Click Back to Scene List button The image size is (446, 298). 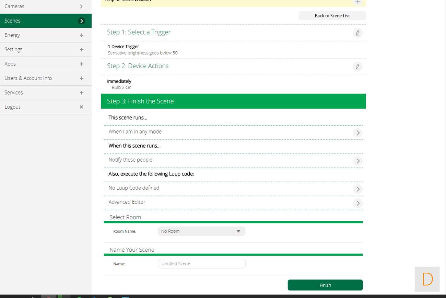[332, 16]
